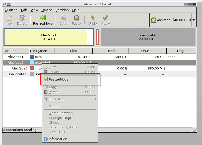Image resolution: width=202 pixels, height=145 pixels.
Task: Select Check in the context menu
Action: point(70,123)
